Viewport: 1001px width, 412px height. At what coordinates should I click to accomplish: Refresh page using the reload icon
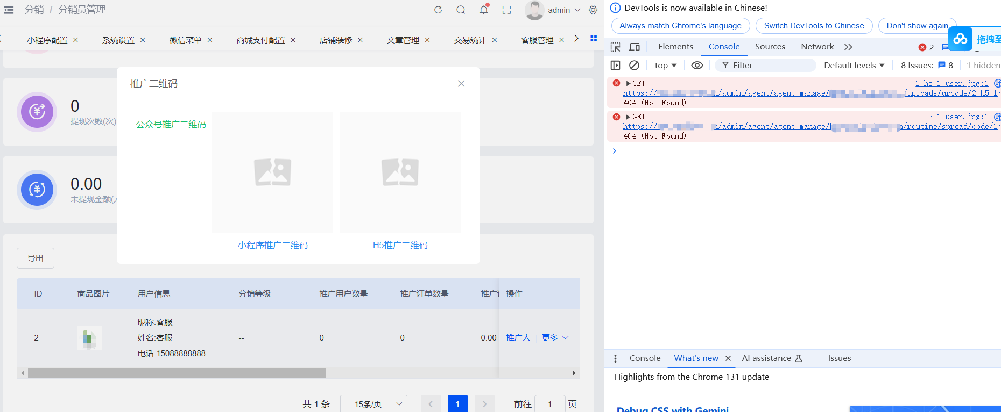(438, 10)
